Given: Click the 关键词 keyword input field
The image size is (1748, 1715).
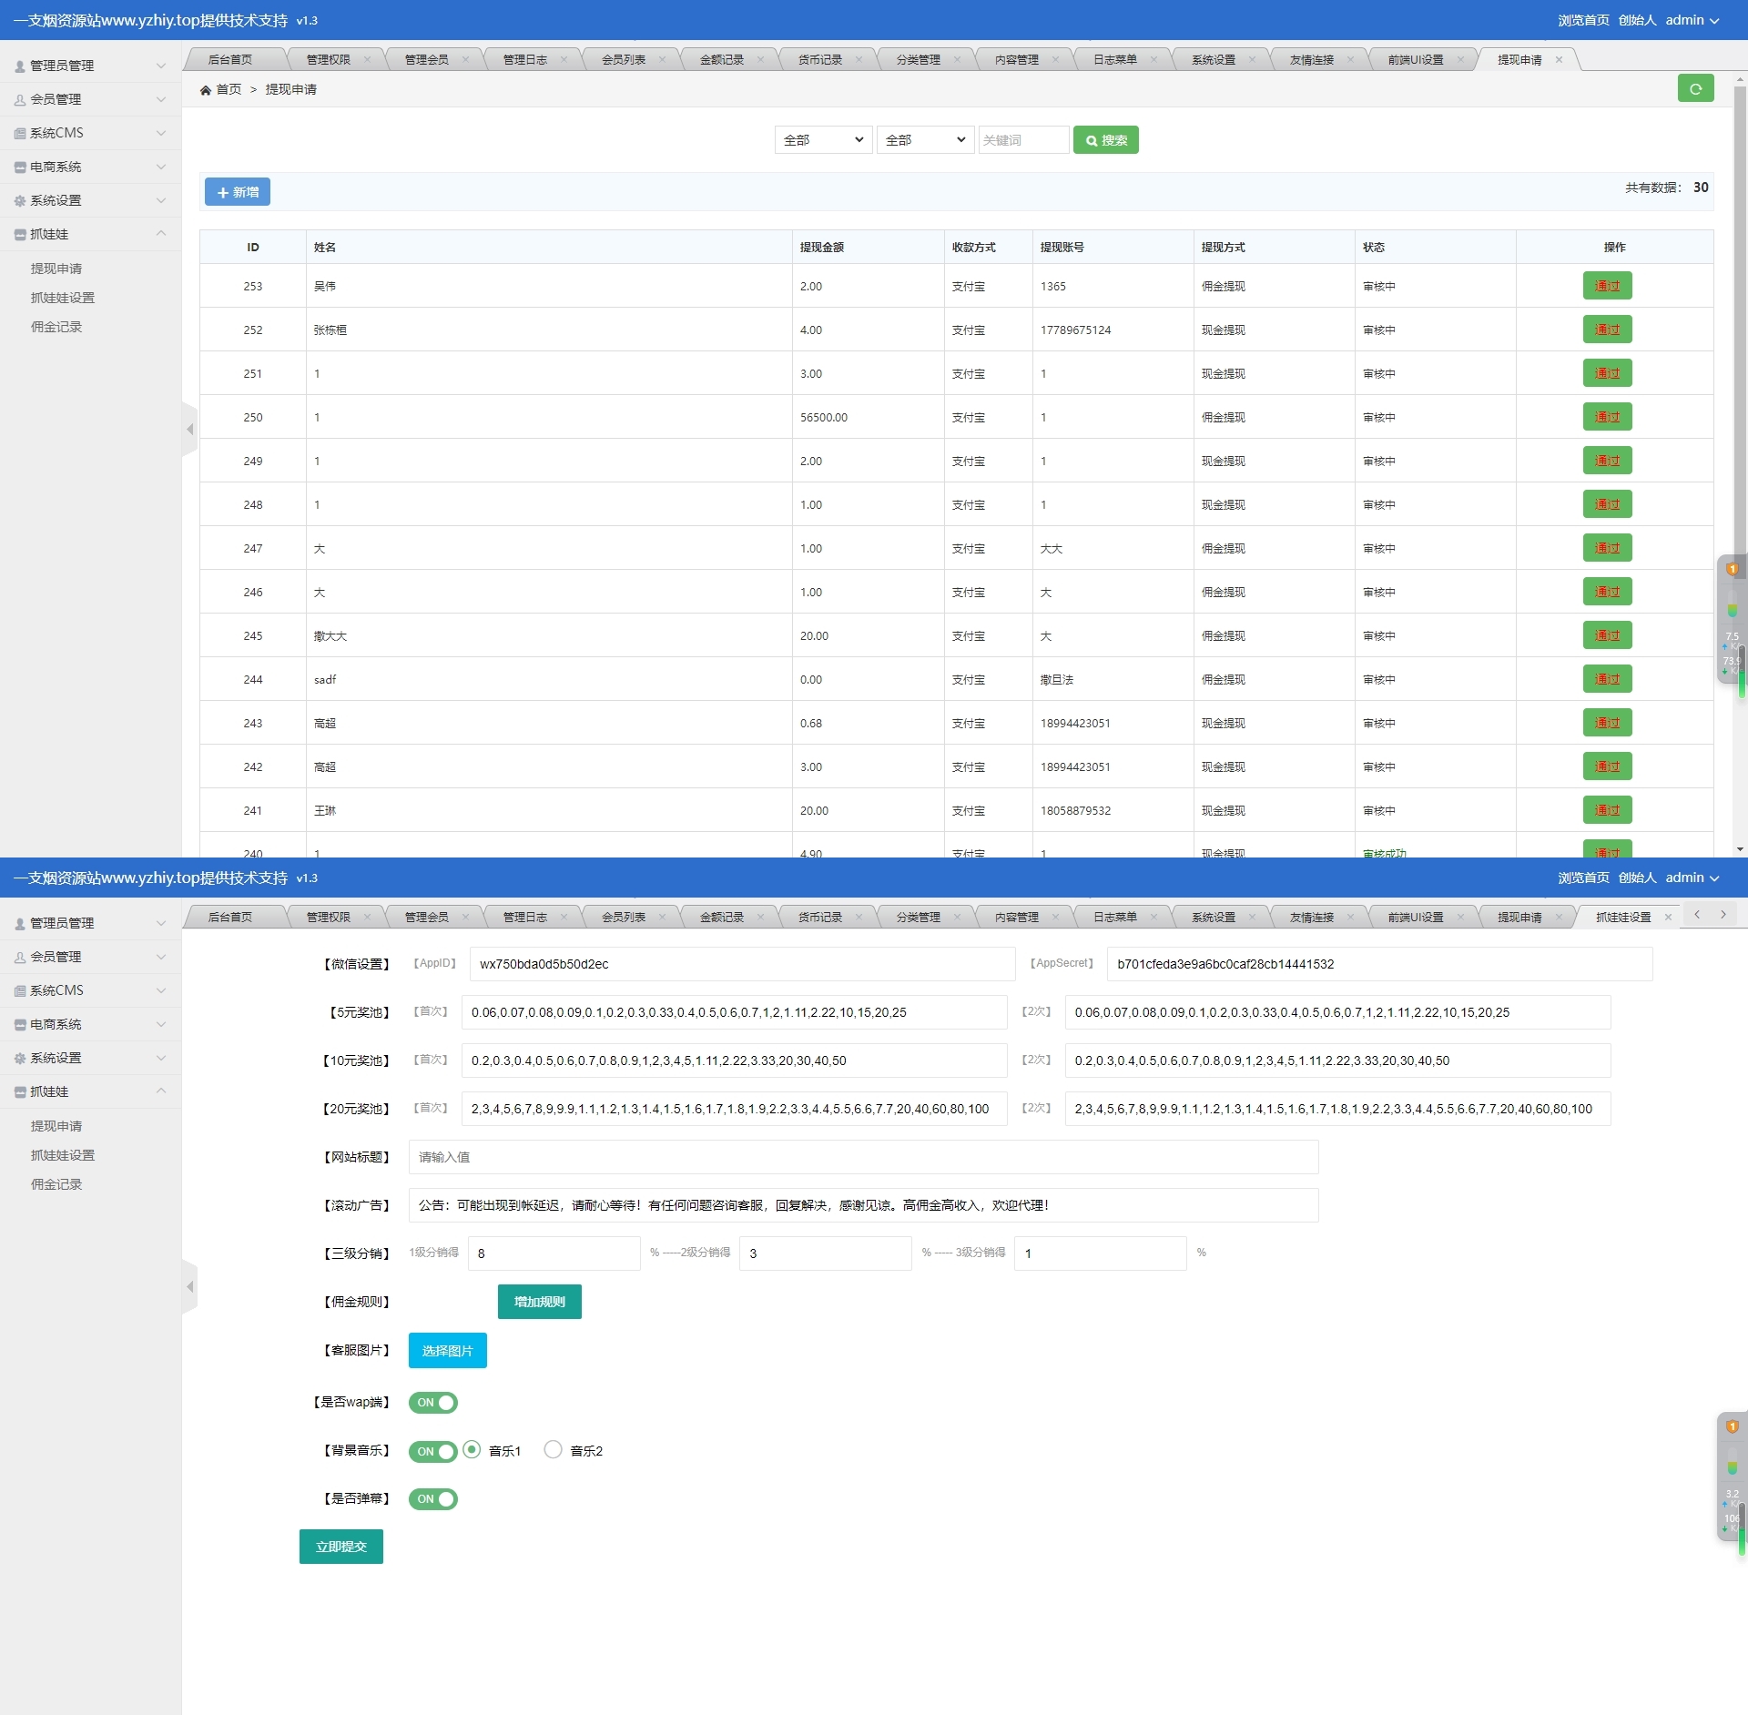Looking at the screenshot, I should 1024,140.
